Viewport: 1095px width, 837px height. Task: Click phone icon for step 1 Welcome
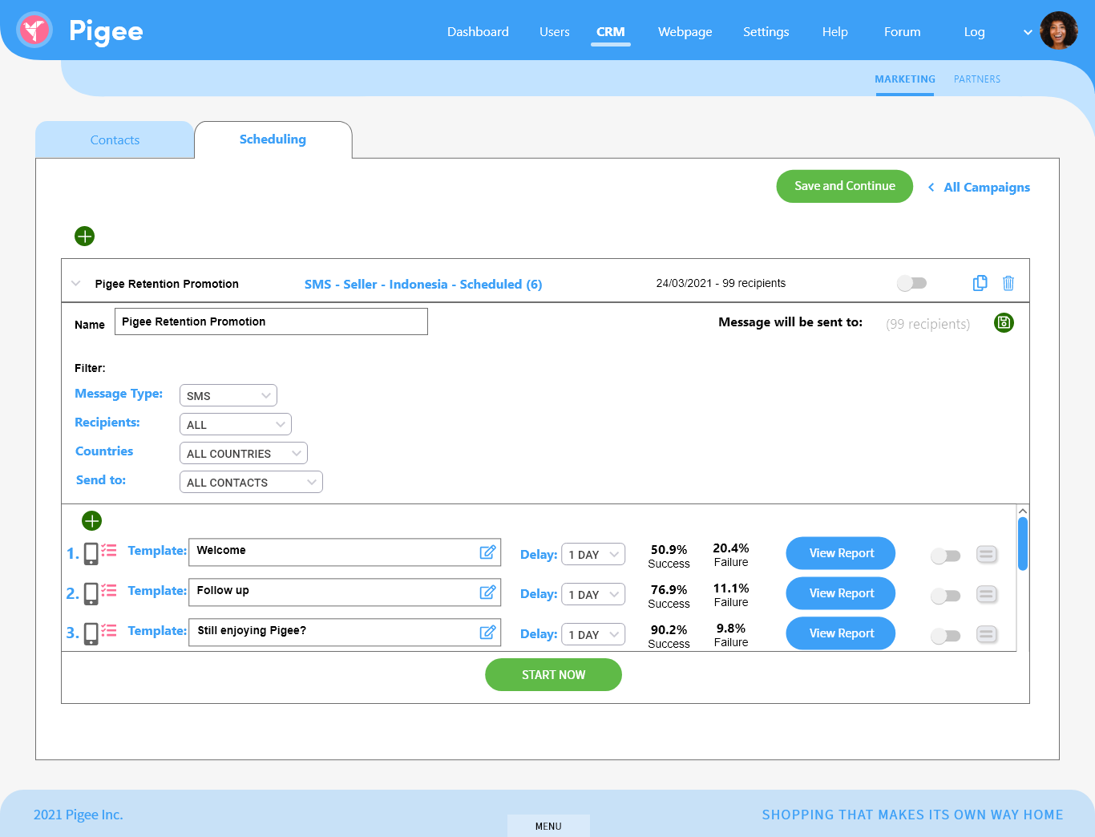point(91,553)
